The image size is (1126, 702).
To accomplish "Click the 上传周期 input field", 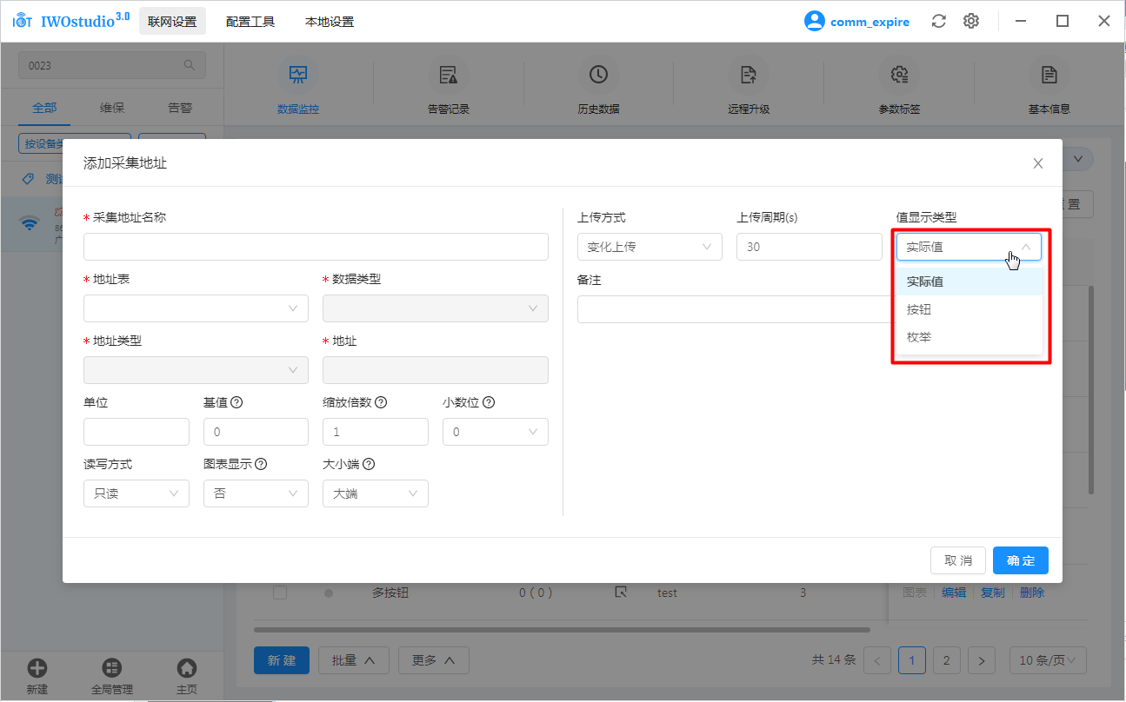I will coord(809,247).
